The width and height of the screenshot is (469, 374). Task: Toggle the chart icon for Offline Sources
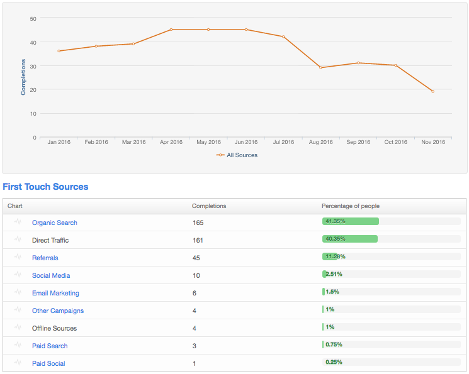tap(18, 327)
